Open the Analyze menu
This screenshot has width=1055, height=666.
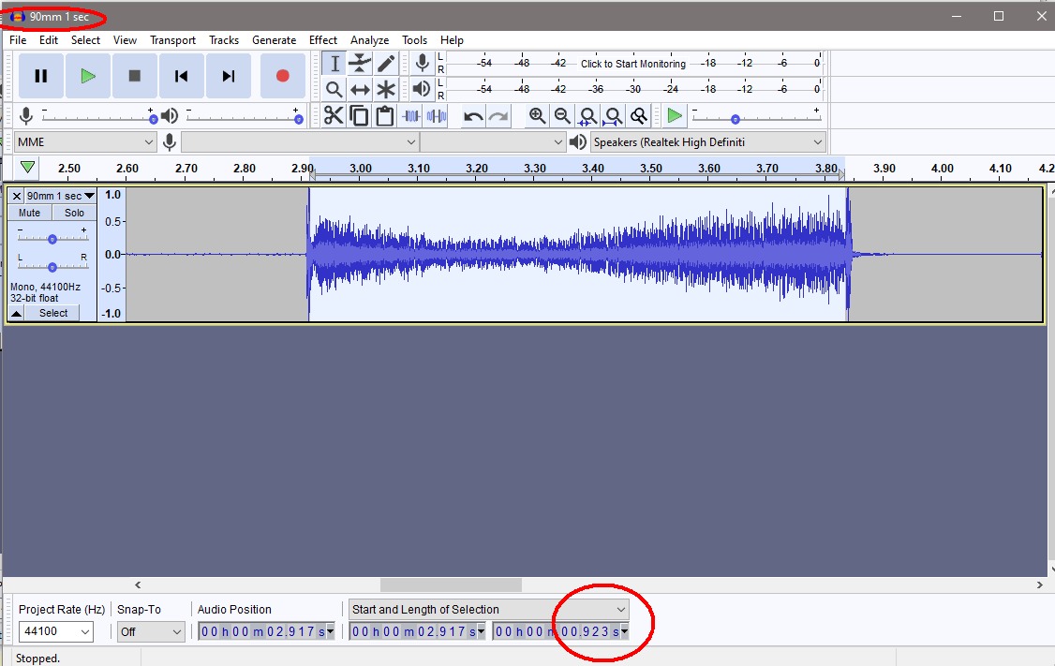point(369,40)
